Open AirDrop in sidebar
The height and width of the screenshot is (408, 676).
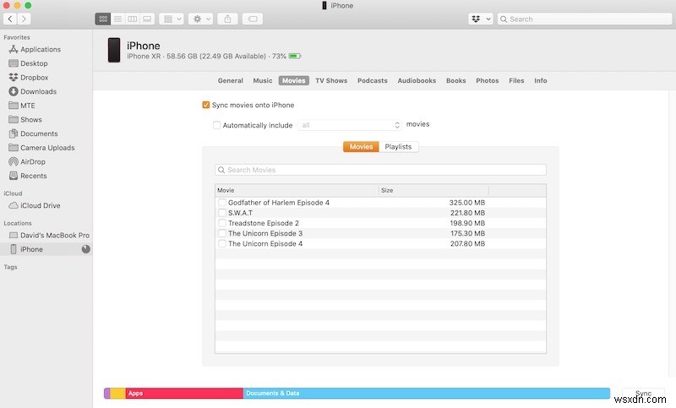pyautogui.click(x=33, y=162)
